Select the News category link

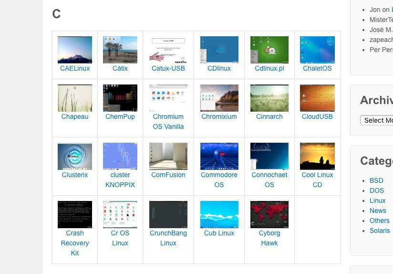[378, 211]
